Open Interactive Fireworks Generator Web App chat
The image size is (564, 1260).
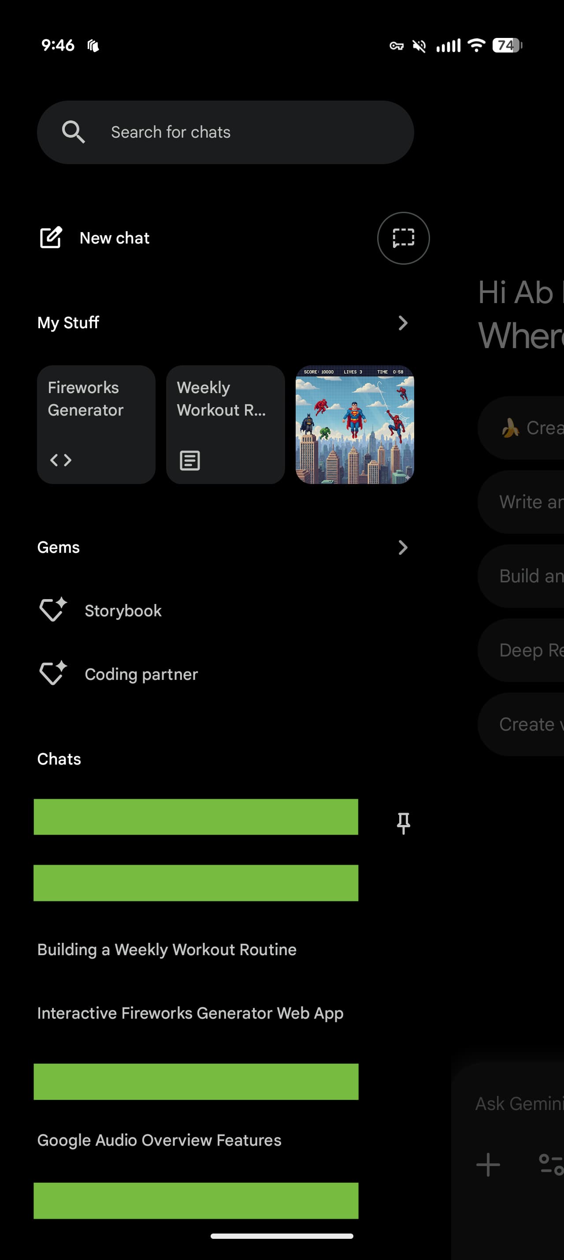[x=190, y=1013]
